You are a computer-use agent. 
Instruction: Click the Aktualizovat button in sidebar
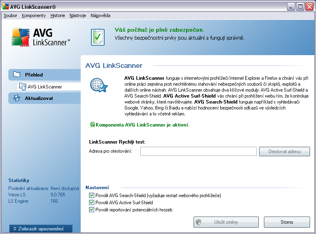(x=45, y=98)
